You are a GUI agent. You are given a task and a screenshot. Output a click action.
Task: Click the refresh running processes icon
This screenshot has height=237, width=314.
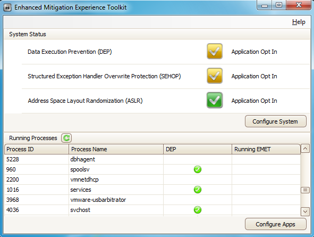pyautogui.click(x=66, y=138)
